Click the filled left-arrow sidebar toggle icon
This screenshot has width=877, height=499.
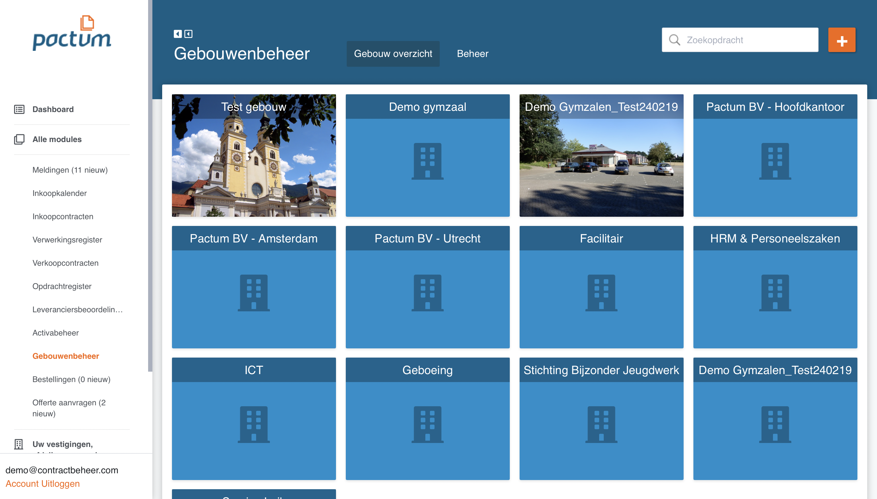(177, 34)
